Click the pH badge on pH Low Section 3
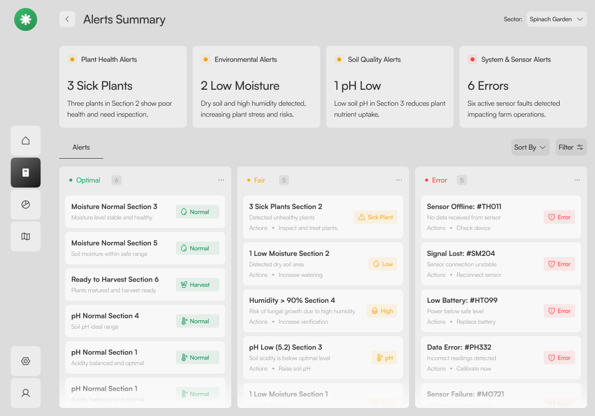 tap(384, 358)
